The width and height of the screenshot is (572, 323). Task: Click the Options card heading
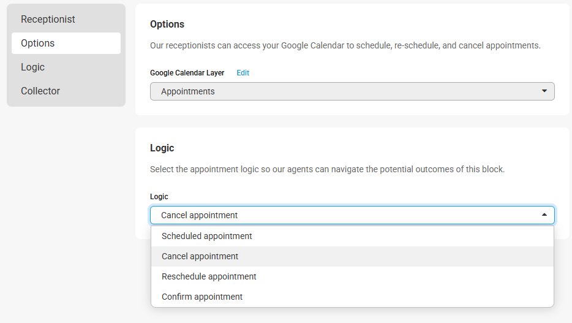tap(167, 25)
